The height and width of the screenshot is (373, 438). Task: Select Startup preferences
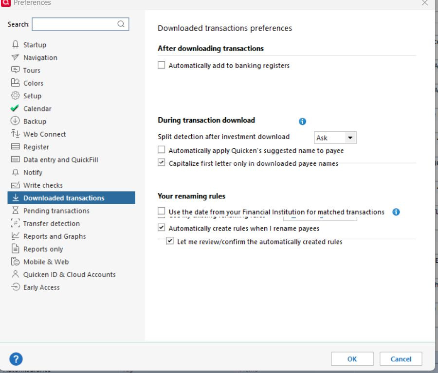pyautogui.click(x=35, y=45)
